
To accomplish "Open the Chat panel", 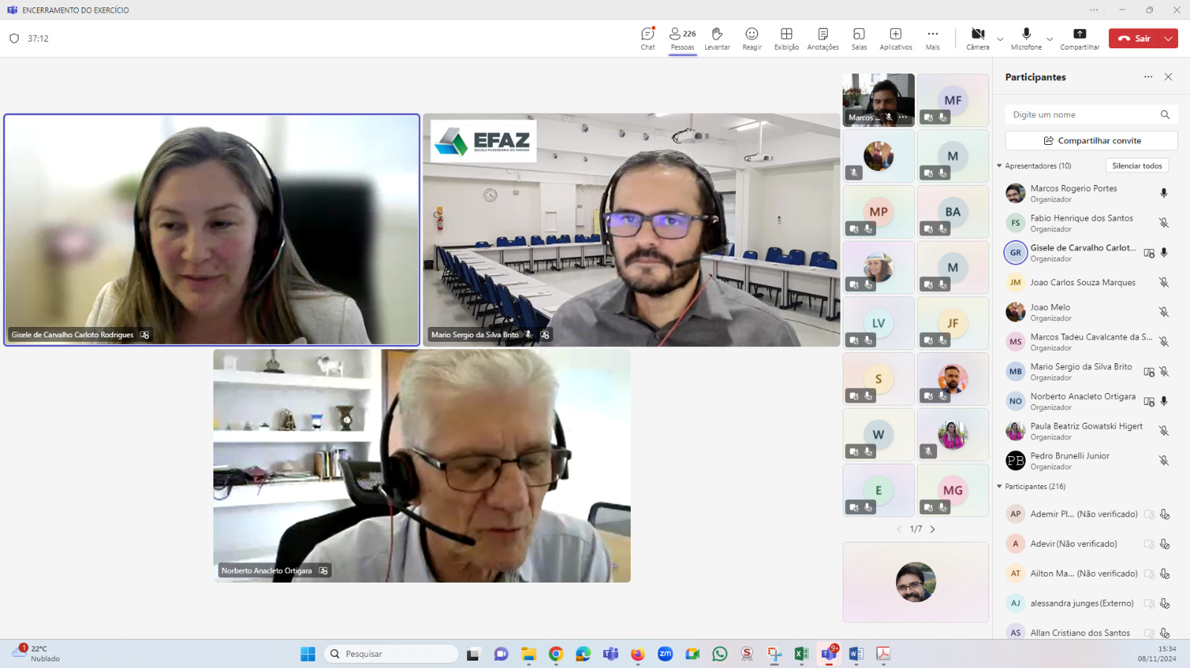I will pos(648,39).
